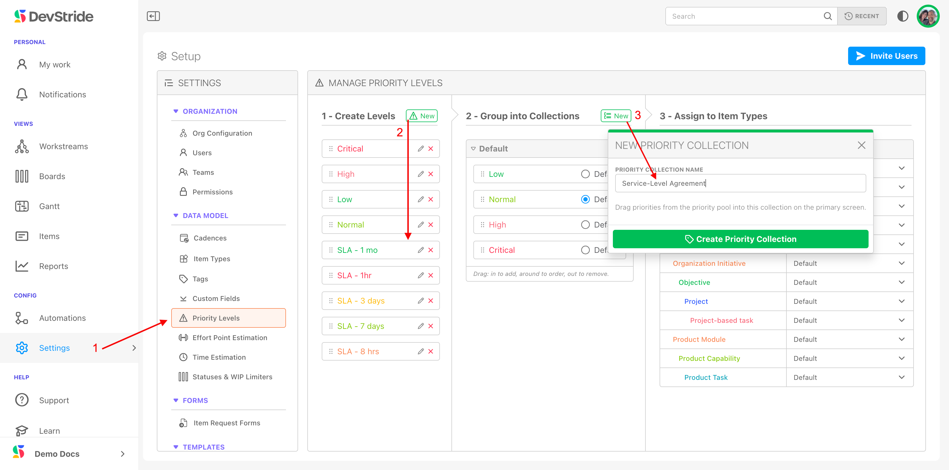This screenshot has height=470, width=949.
Task: Select Critical as default priority radio
Action: (585, 250)
